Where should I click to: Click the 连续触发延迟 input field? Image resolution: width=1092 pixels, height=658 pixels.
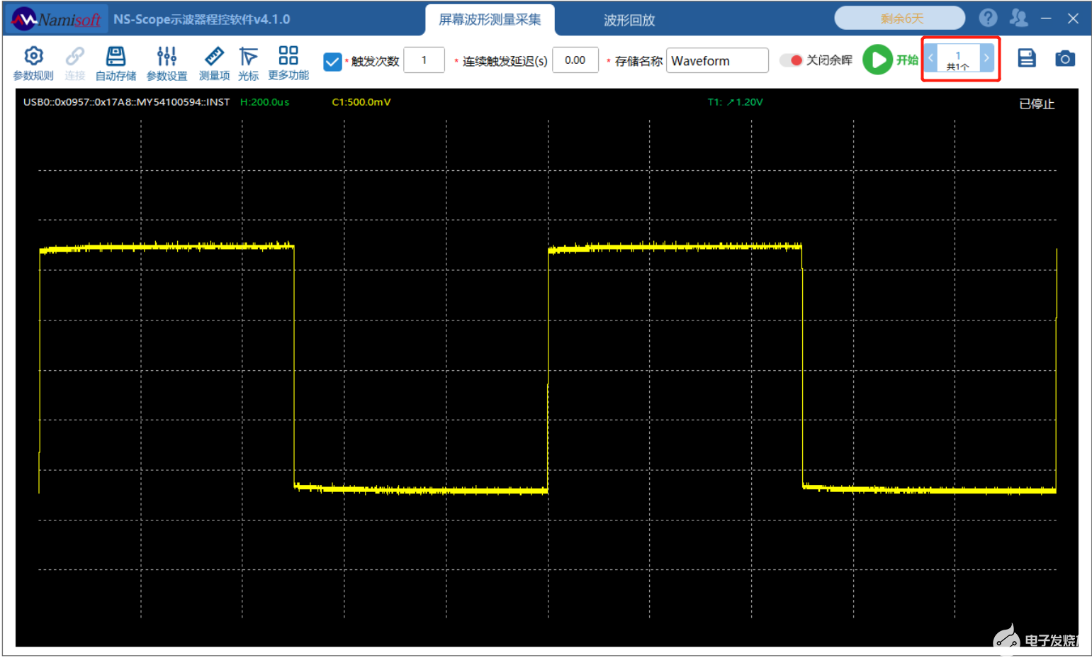tap(575, 60)
